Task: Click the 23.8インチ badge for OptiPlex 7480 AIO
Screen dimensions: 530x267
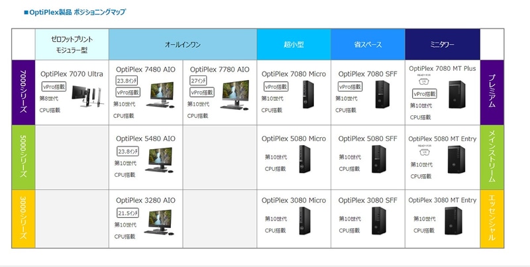Action: coord(127,81)
